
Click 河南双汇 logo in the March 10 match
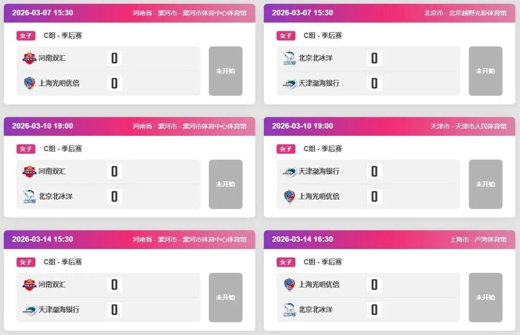pyautogui.click(x=29, y=172)
